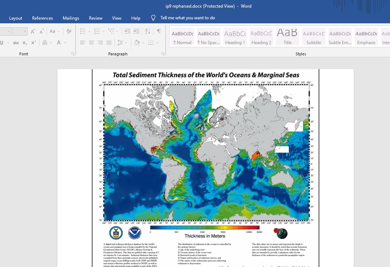The height and width of the screenshot is (267, 390).
Task: Click the Department of Commerce seal logo
Action: pos(116,233)
